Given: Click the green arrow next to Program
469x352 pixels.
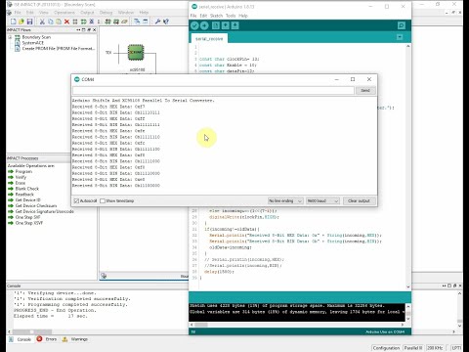Looking at the screenshot, I should coord(11,171).
